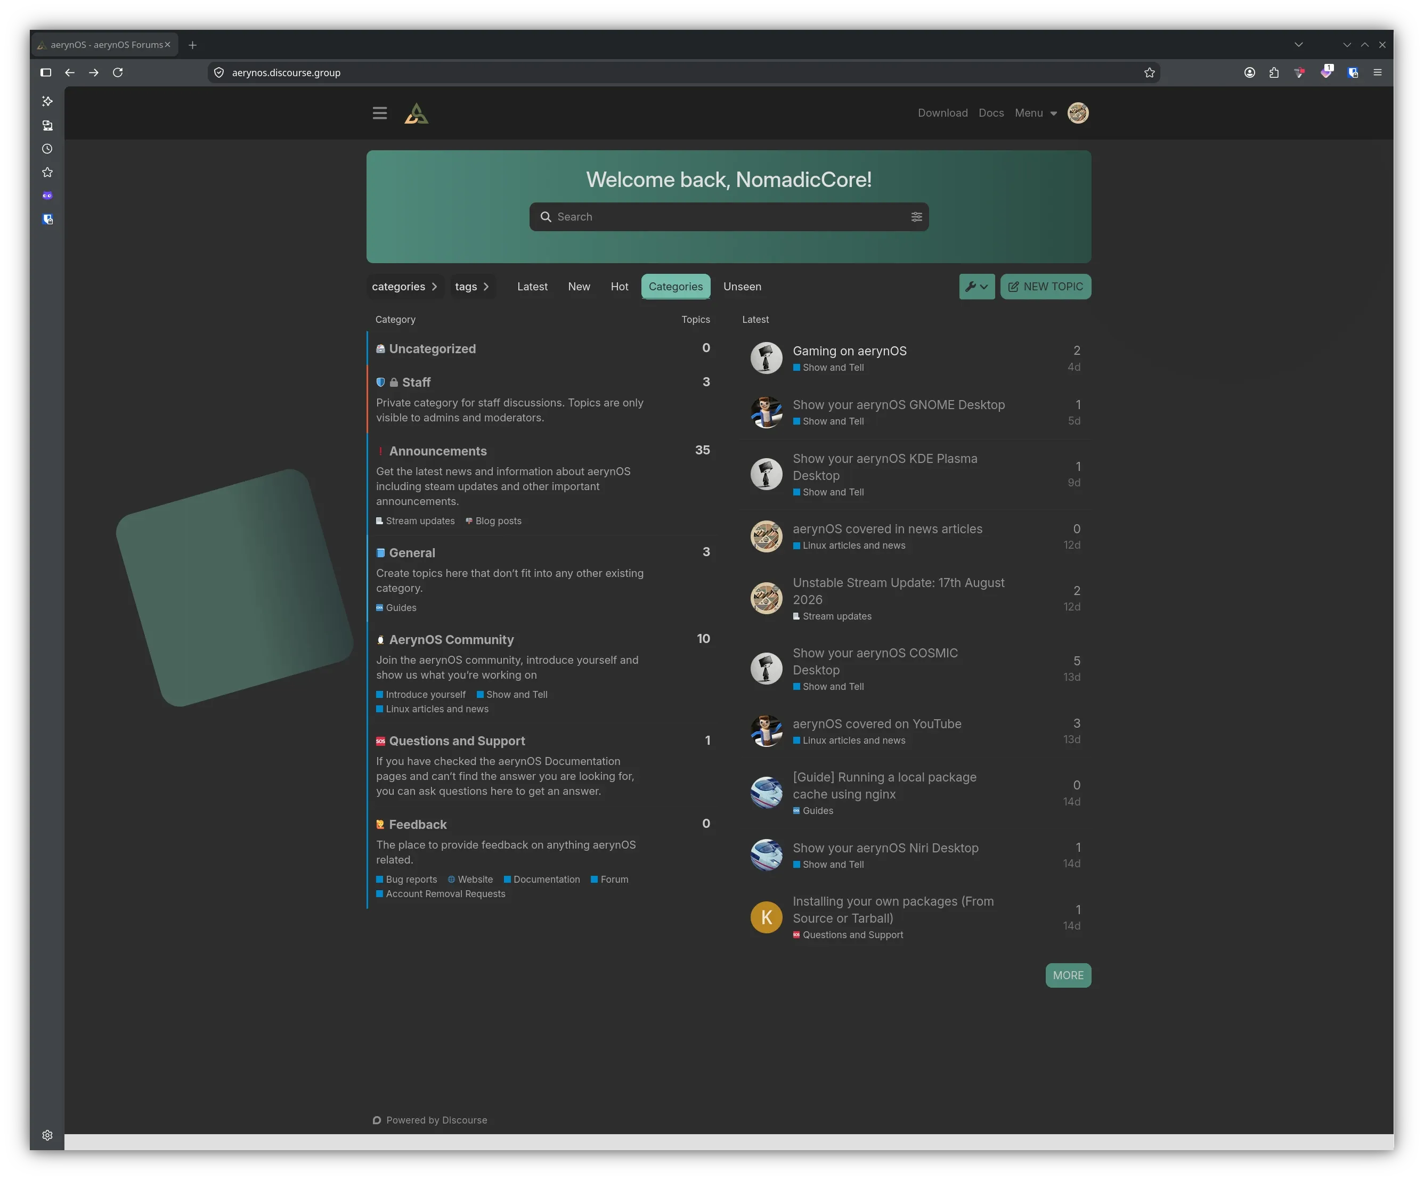
Task: Click the MORE button
Action: point(1068,975)
